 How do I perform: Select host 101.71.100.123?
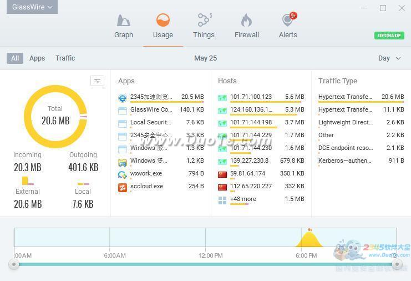261,97
